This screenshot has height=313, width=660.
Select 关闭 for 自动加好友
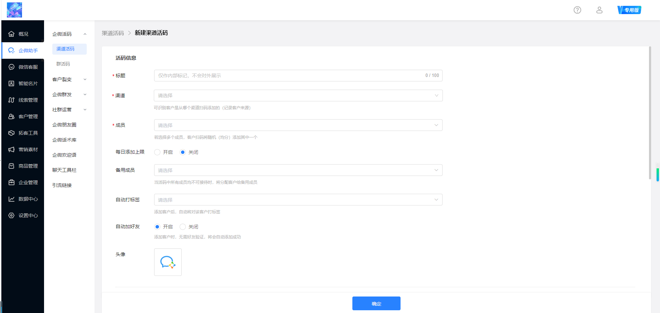(183, 227)
